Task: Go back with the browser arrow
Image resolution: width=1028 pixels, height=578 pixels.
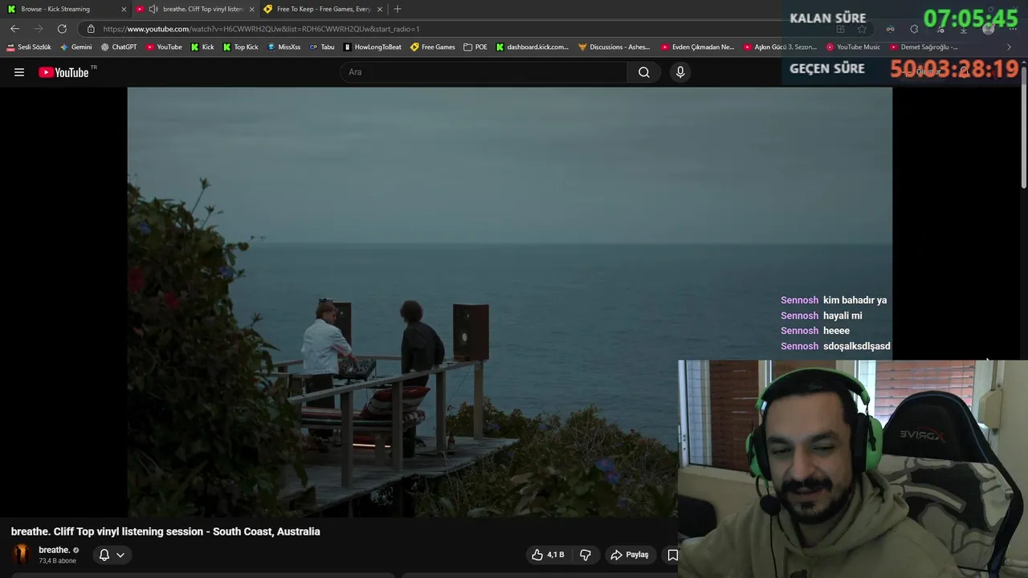Action: (14, 29)
